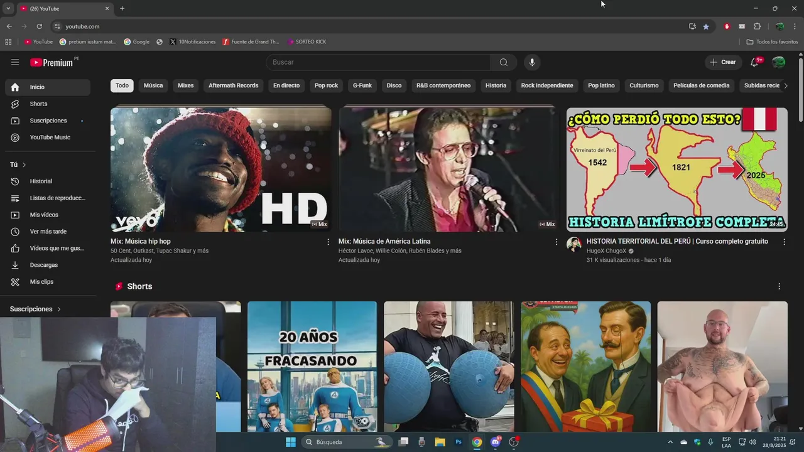Open Photoshop from the taskbar

coord(459,442)
